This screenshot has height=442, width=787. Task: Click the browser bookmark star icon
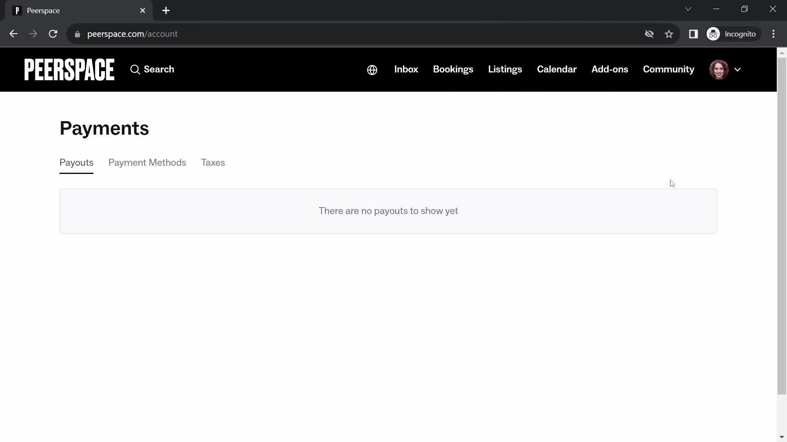[x=669, y=34]
